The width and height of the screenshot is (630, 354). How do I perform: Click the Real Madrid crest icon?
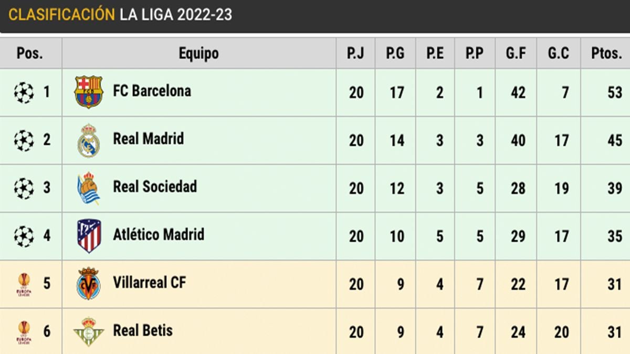pos(88,140)
